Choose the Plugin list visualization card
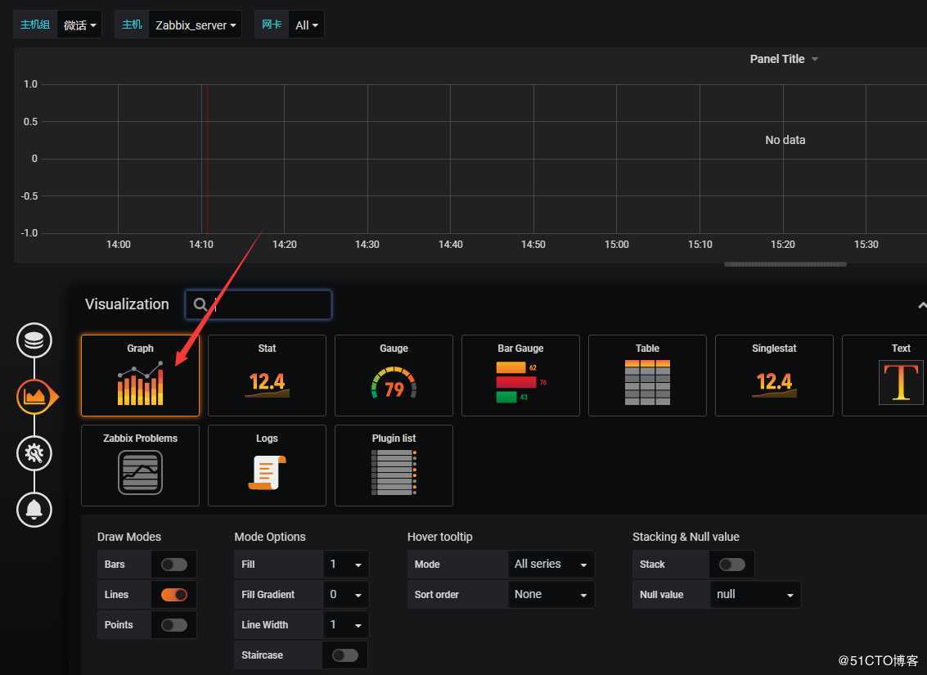The image size is (927, 675). click(394, 466)
